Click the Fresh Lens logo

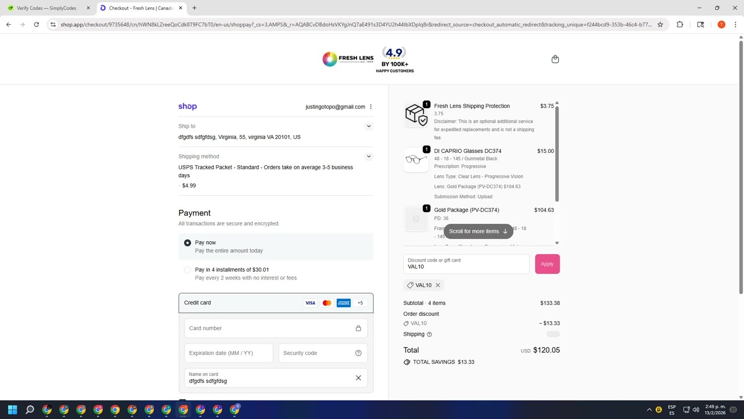click(x=348, y=59)
